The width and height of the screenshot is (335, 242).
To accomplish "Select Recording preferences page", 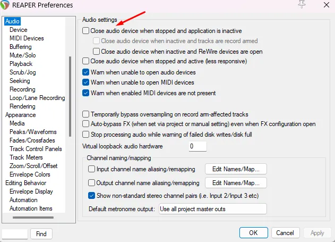I will coord(22,89).
